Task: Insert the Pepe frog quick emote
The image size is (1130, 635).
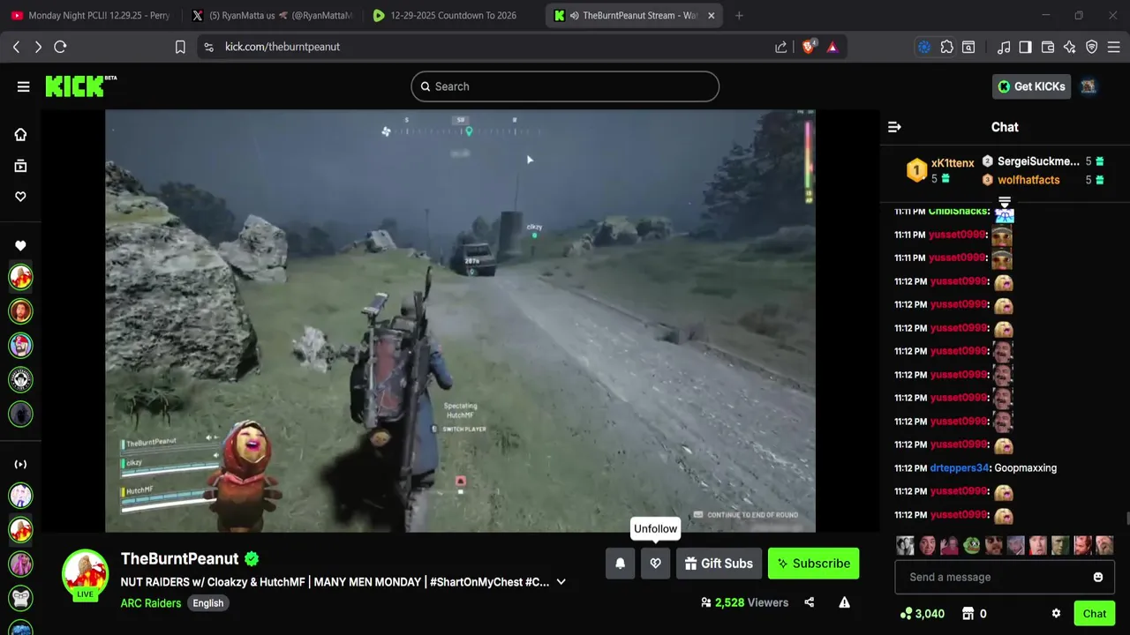Action: (972, 545)
